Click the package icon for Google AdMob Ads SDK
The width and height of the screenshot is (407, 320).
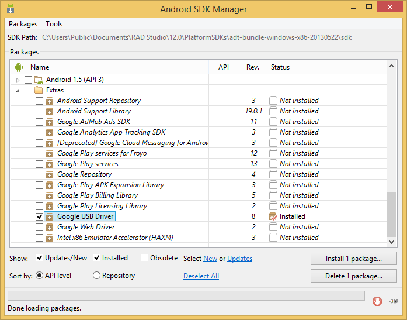50,122
